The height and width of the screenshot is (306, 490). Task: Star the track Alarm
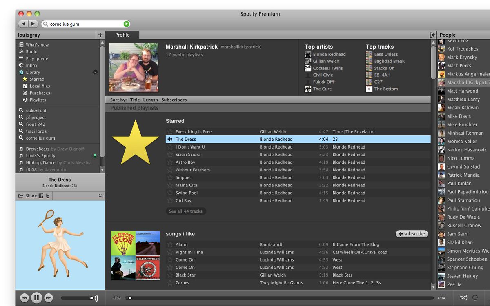[x=170, y=245]
